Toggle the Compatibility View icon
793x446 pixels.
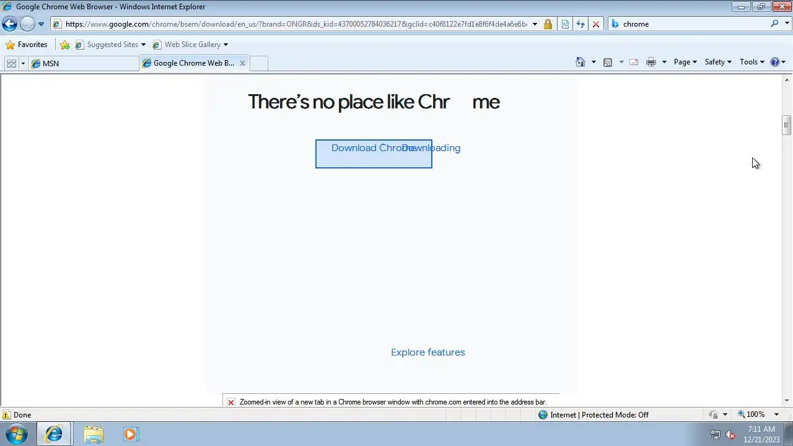pyautogui.click(x=565, y=24)
